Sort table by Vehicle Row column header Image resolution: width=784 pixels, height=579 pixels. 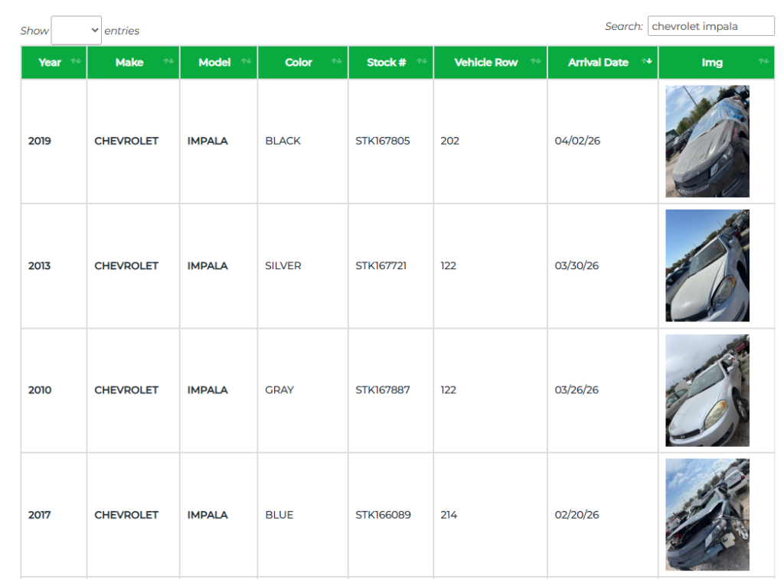coord(490,63)
